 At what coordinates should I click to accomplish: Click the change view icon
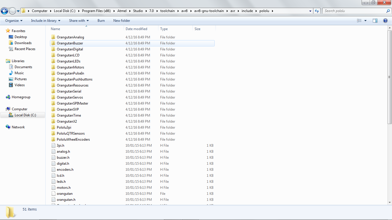click(x=359, y=21)
